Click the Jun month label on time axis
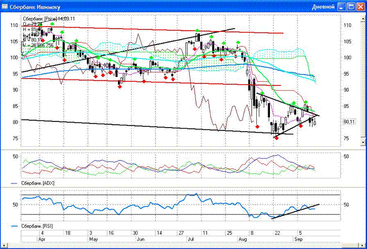This screenshot has height=249, width=367. tap(141, 239)
